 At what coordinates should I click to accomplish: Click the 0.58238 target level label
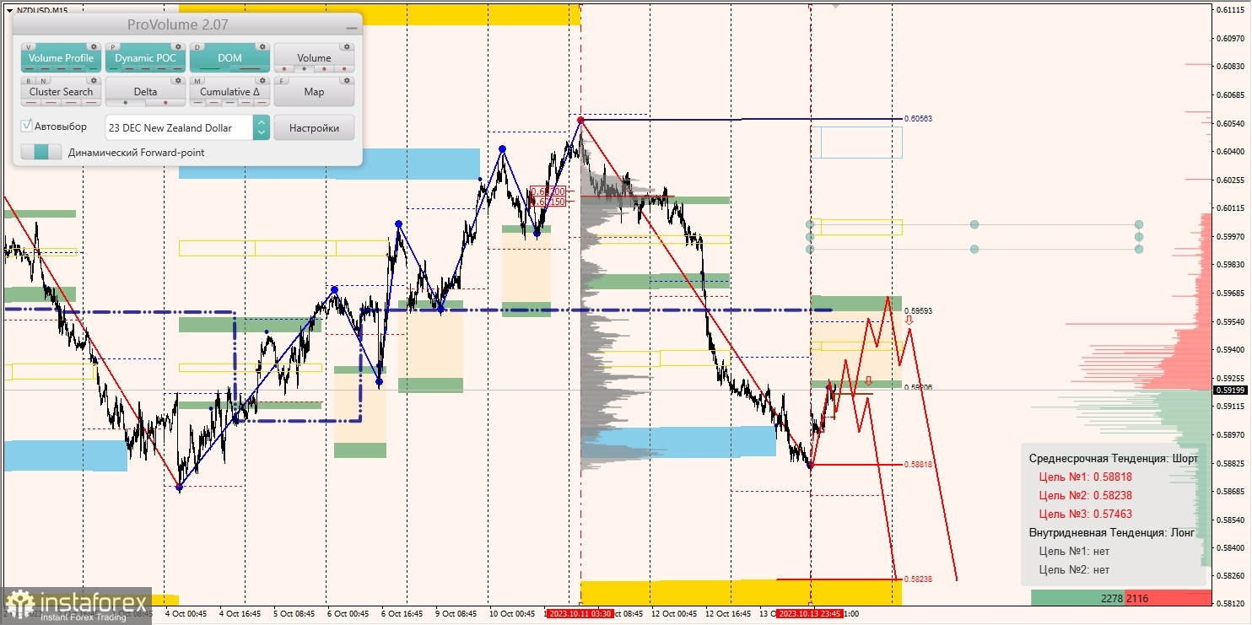(x=918, y=579)
